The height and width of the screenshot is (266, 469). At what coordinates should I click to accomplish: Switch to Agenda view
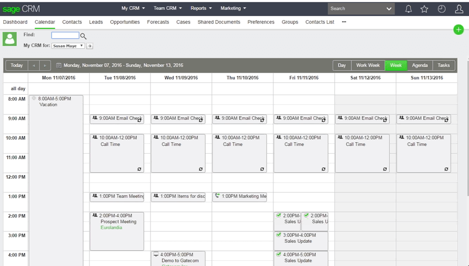[420, 66]
